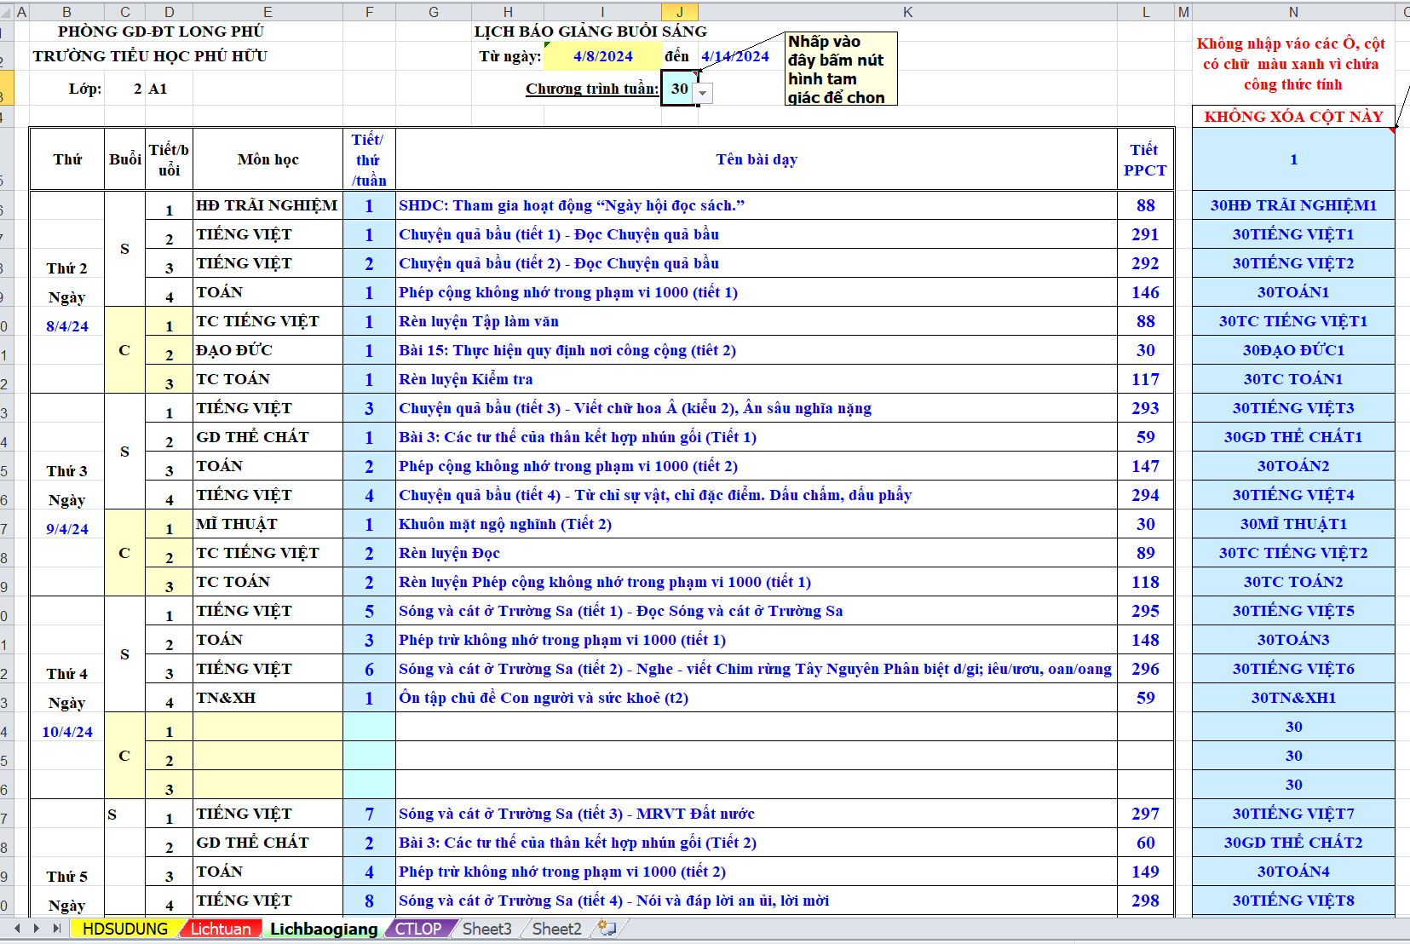1410x944 pixels.
Task: Click the '30ĐẠO ĐỨC1' formula cell
Action: pos(1293,350)
